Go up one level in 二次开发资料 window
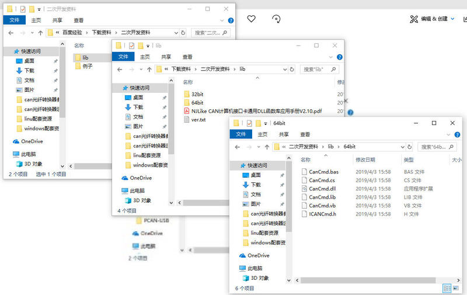Viewport: 467px width, 295px height. (x=40, y=33)
